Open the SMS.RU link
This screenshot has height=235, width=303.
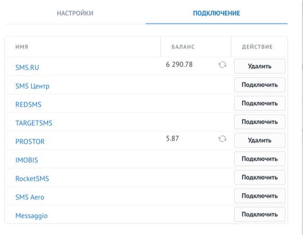click(27, 67)
